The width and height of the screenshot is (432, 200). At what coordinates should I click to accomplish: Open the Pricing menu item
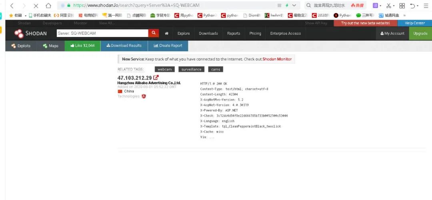pos(255,33)
